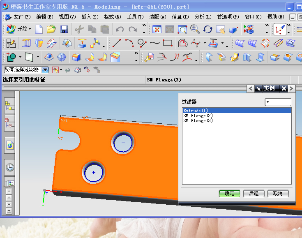Open the 分析(L) menu
302x238 pixels.
(x=203, y=17)
